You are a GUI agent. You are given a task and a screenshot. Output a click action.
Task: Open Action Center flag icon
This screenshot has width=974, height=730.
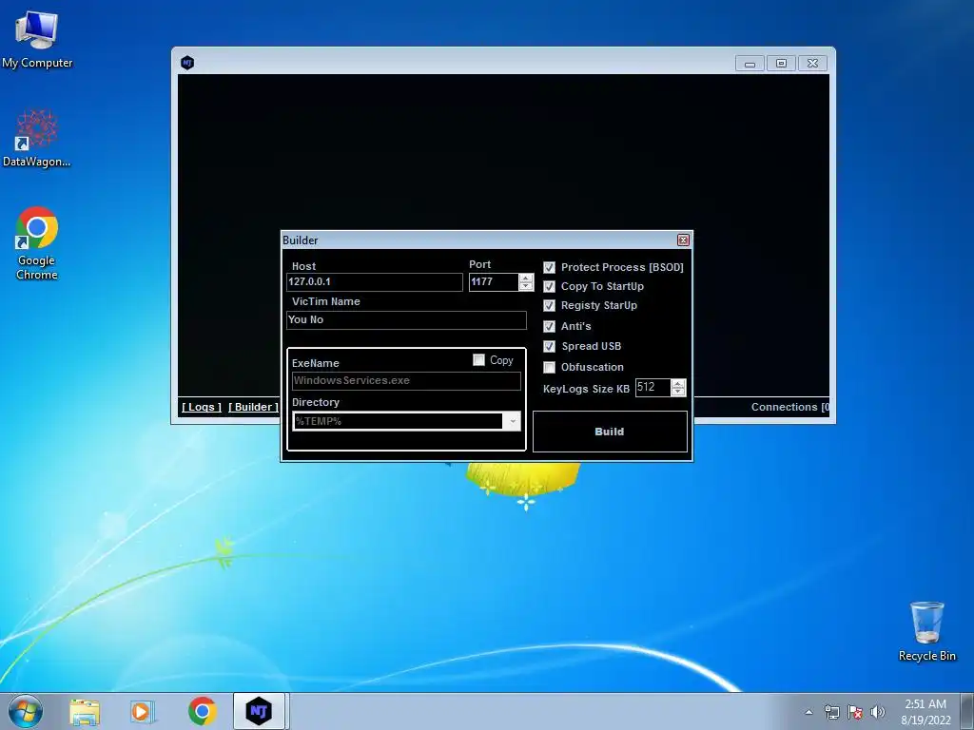click(x=855, y=712)
